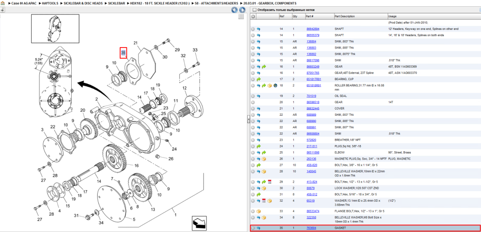Image resolution: width=481 pixels, height=232 pixels.
Task: Enable 'Отобразить только выбранные метки' checkbox
Action: click(x=254, y=10)
